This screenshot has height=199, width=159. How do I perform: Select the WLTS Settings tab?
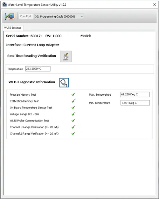[x=13, y=28]
